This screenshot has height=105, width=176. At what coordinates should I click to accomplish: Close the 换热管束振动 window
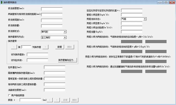pyautogui.click(x=172, y=2)
